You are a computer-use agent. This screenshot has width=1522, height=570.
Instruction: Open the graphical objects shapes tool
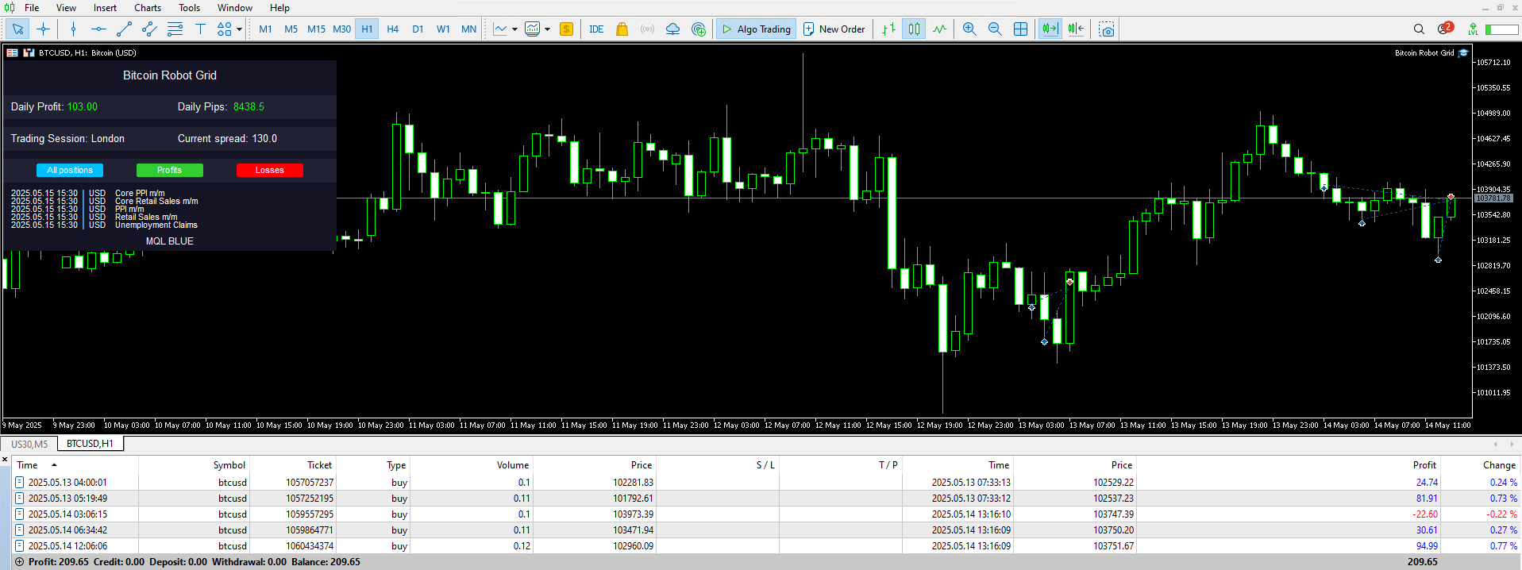tap(225, 29)
